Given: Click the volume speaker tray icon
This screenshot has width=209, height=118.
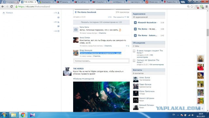Looking at the screenshot, I should [193, 115].
